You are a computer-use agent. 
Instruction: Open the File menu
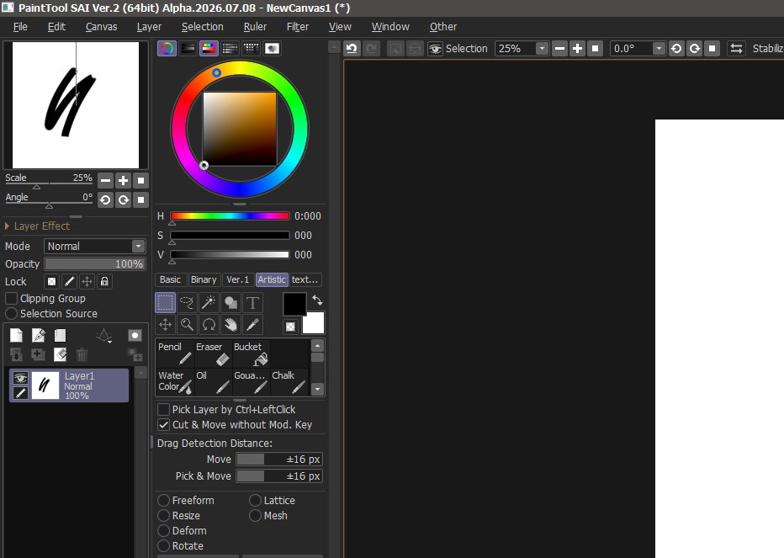point(20,27)
